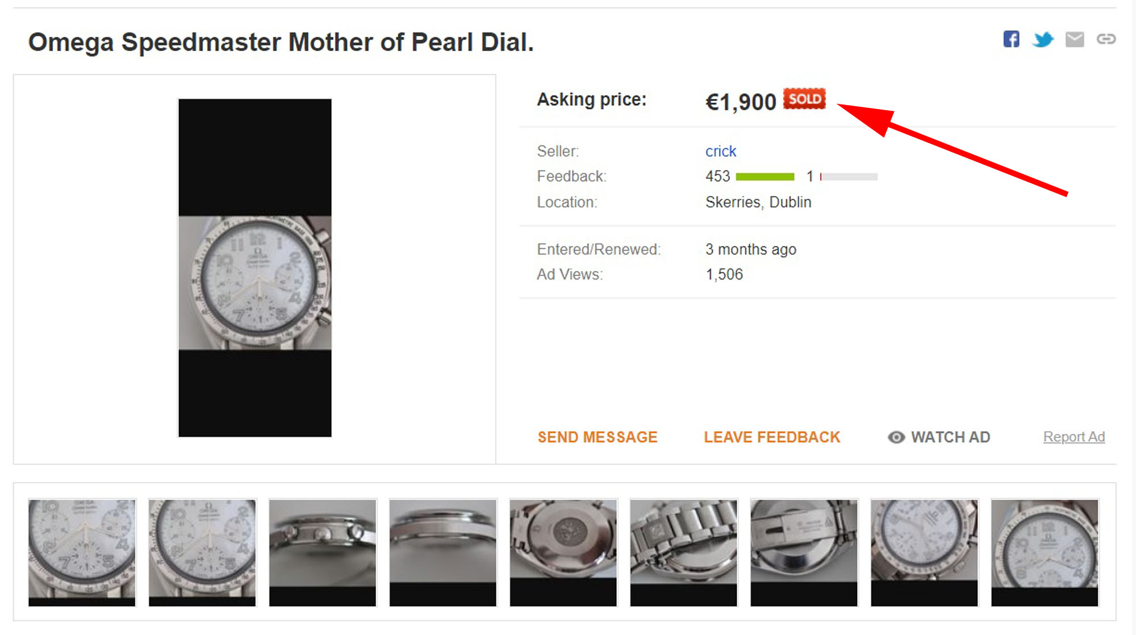View the seventh thumbnail showing clasp
Viewport: 1136px width, 635px height.
tap(804, 552)
